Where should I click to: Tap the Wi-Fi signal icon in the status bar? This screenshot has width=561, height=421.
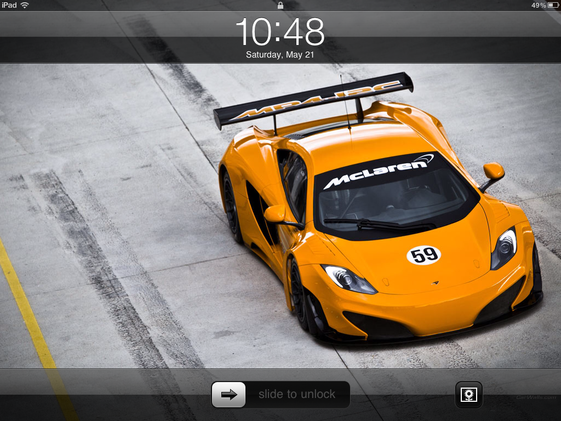(x=25, y=5)
